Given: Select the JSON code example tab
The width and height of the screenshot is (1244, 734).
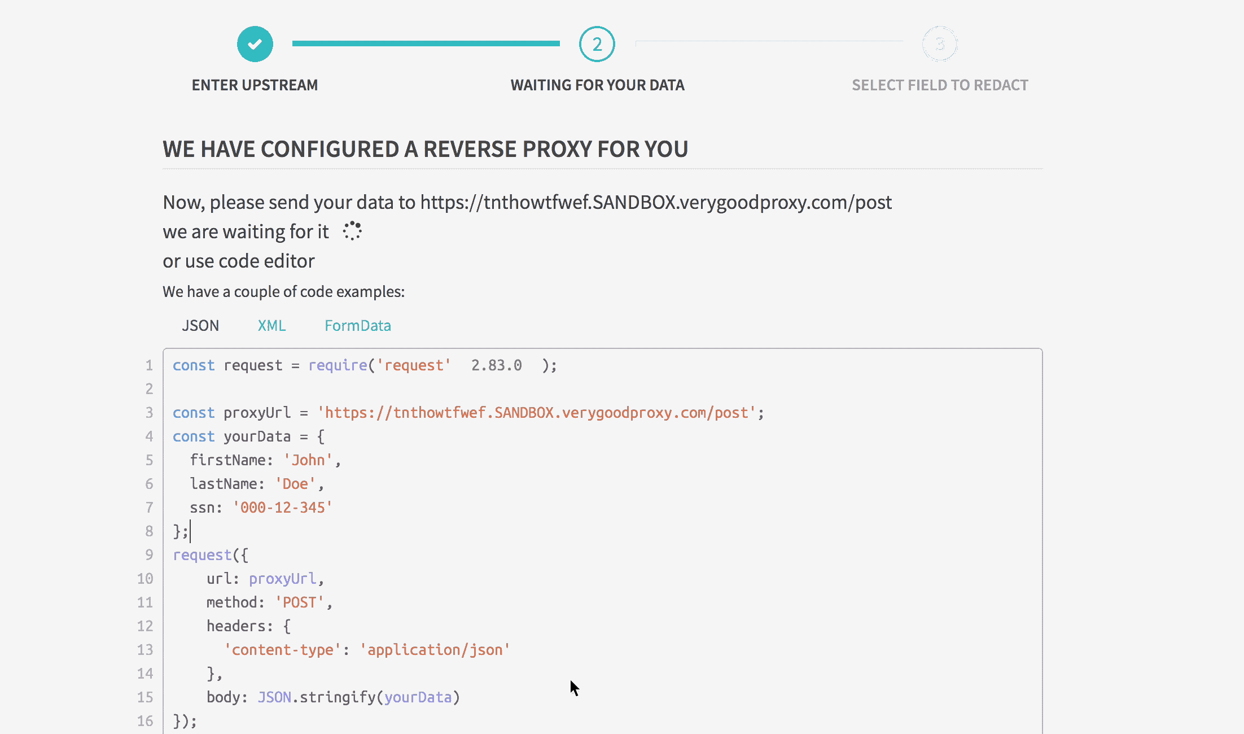Looking at the screenshot, I should click(200, 326).
